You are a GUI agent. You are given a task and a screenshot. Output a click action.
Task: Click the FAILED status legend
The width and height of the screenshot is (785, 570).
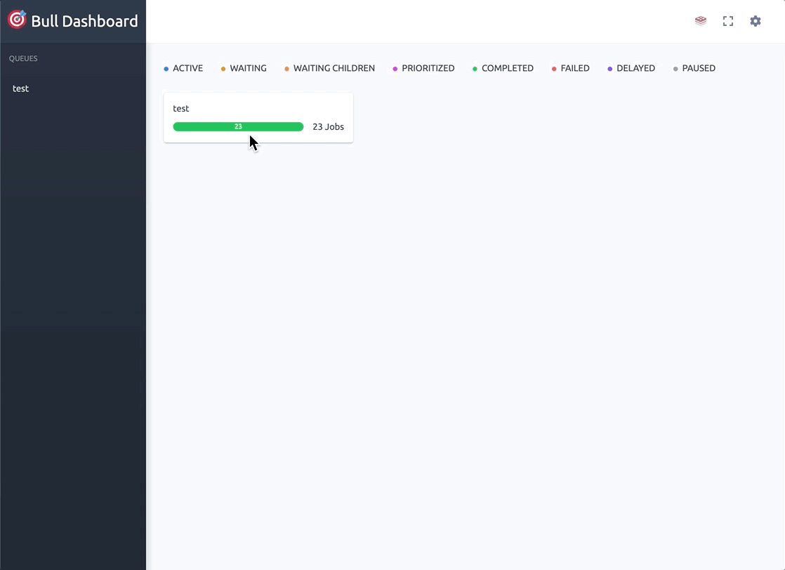coord(570,68)
